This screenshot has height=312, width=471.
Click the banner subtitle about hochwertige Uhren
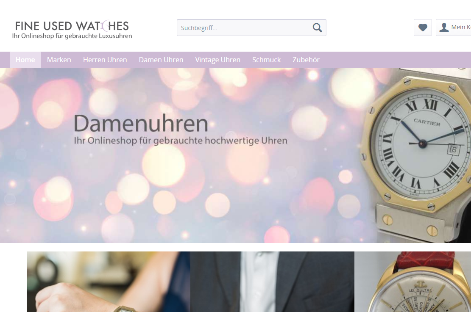point(181,141)
